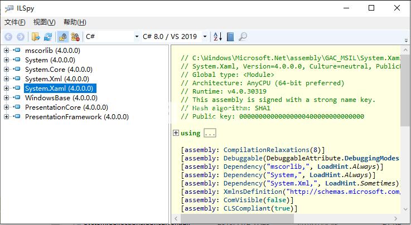Open search with magnifying glass icon
Image resolution: width=411 pixels, height=225 pixels.
[x=243, y=37]
